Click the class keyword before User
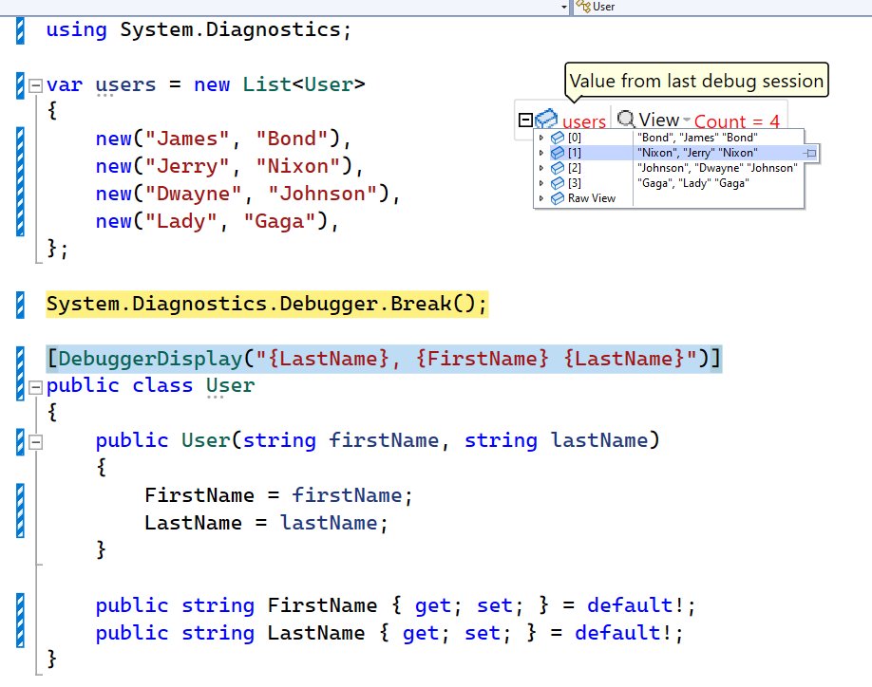Screen dimensions: 872x687 [x=162, y=385]
